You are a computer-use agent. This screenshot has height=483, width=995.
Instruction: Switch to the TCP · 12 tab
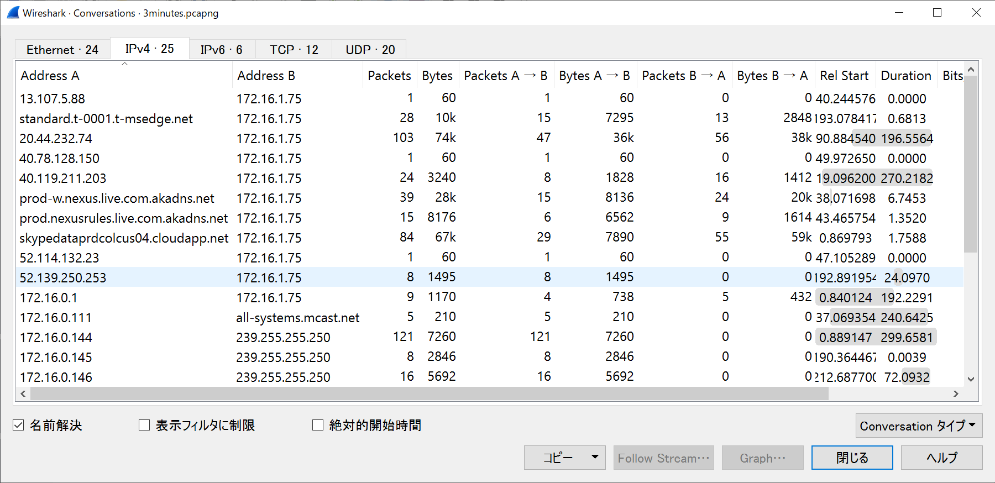point(294,50)
